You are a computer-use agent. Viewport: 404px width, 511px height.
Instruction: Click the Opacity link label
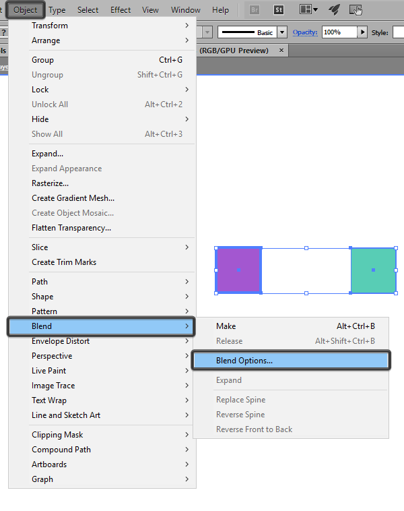pyautogui.click(x=305, y=32)
